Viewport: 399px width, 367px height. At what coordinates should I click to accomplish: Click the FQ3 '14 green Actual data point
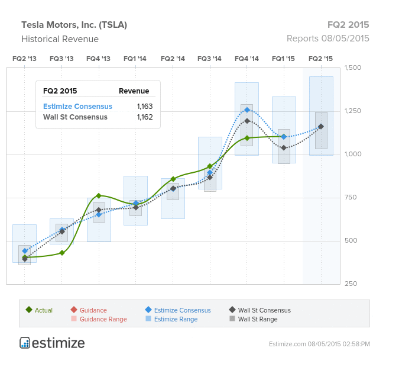pyautogui.click(x=210, y=166)
